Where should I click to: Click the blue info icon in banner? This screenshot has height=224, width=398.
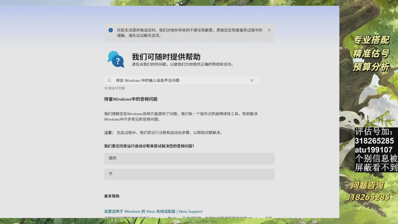click(110, 30)
